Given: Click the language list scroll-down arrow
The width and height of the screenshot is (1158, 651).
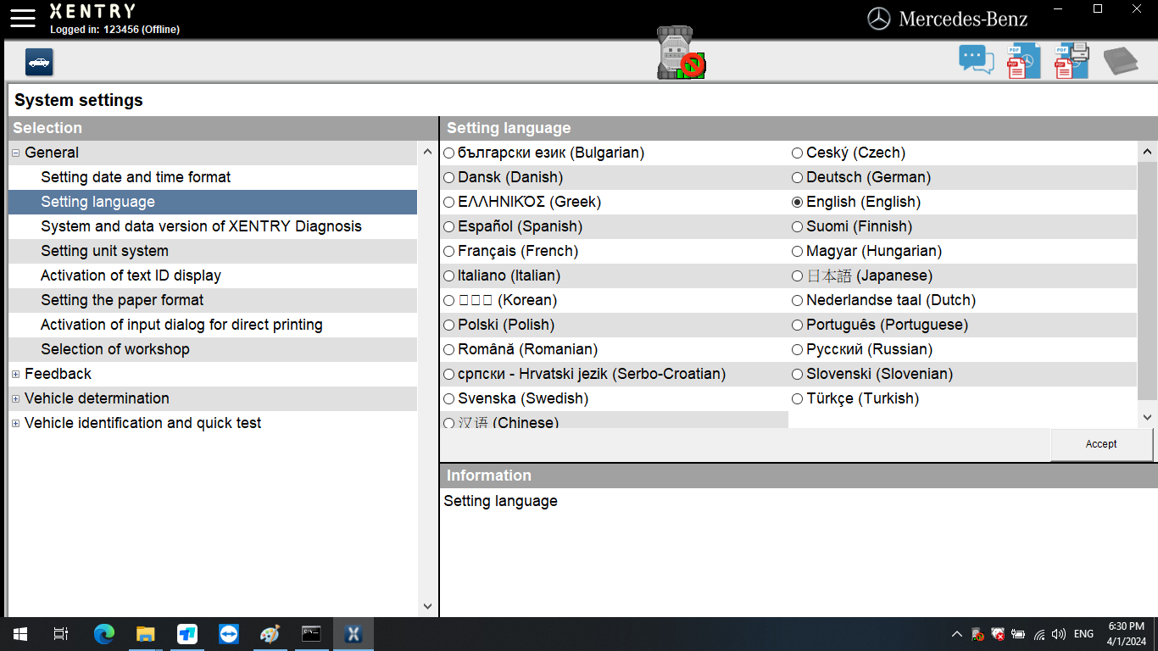Looking at the screenshot, I should click(1147, 417).
